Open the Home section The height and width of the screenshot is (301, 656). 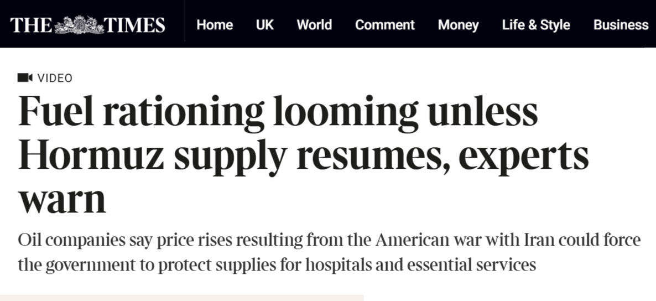click(215, 25)
